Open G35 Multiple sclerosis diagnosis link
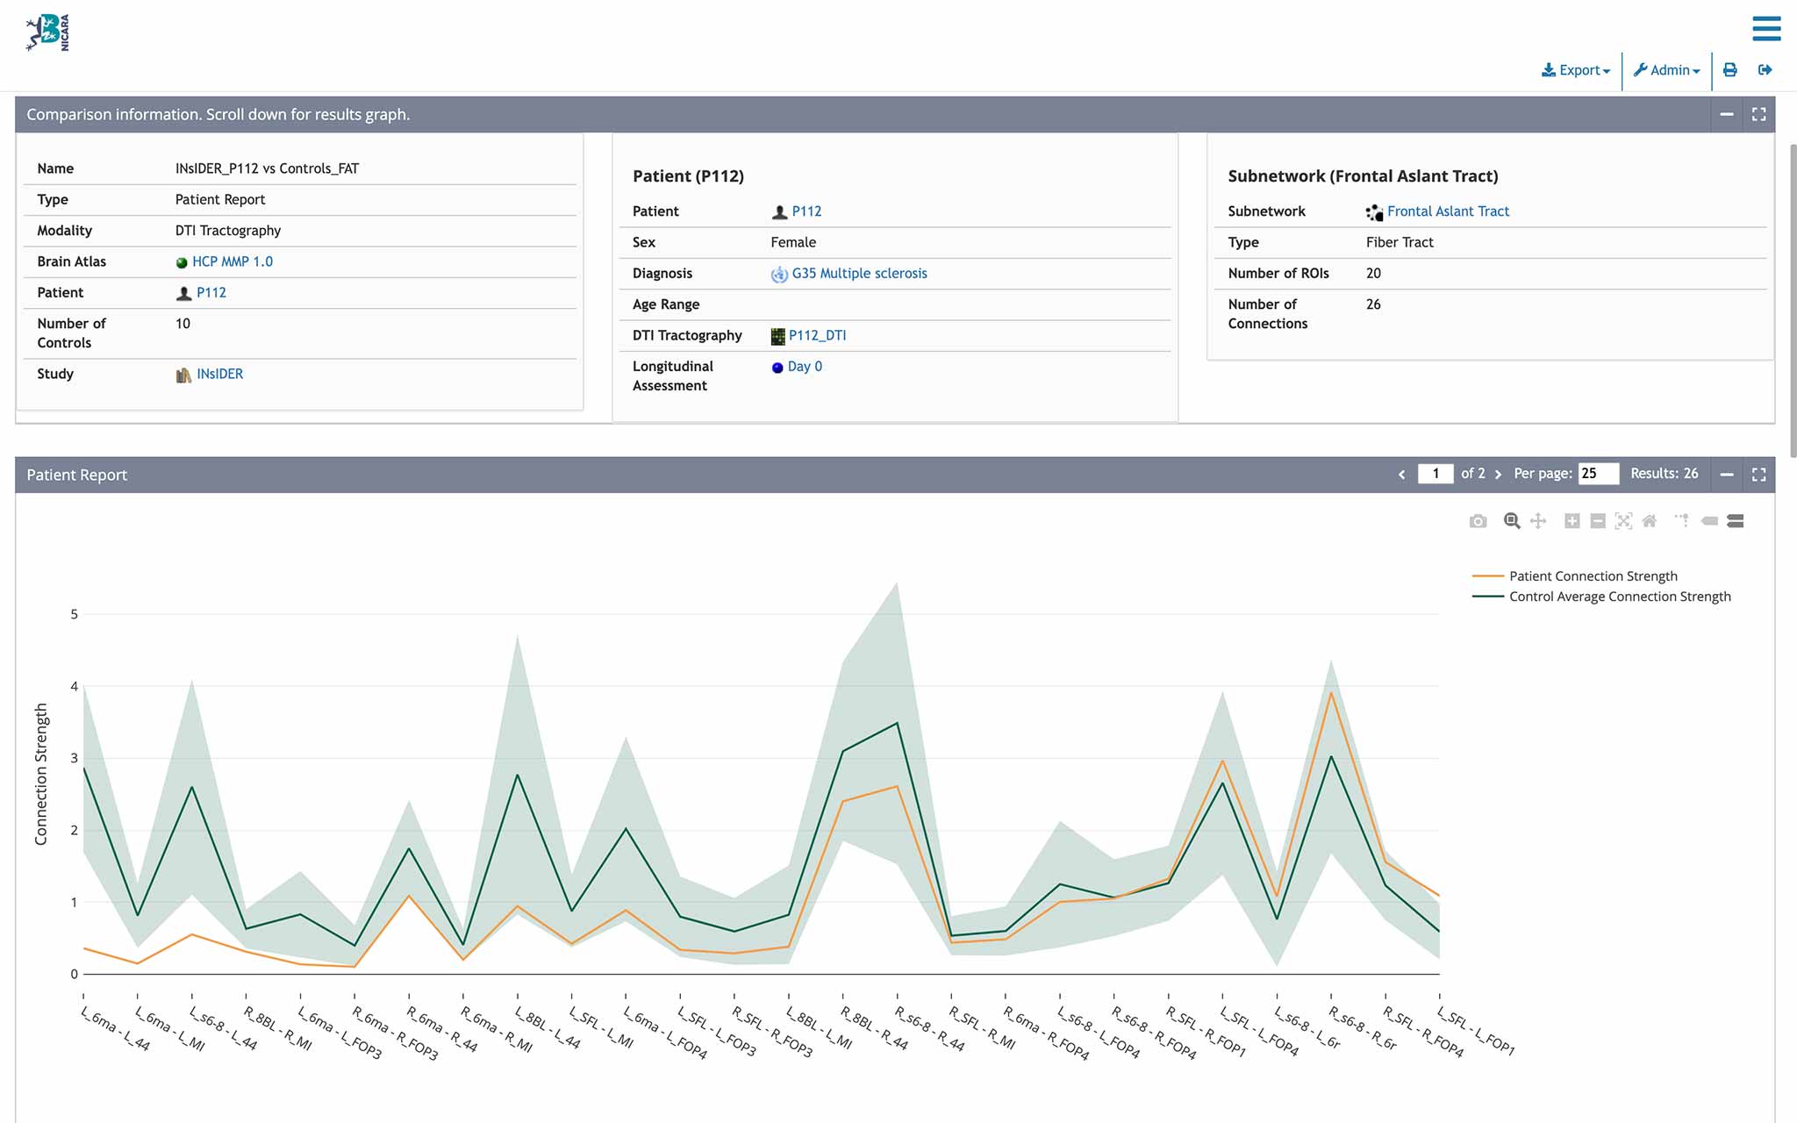 click(859, 274)
